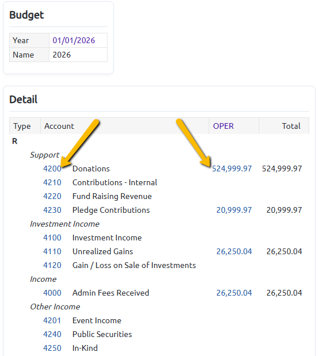Click the R type row label
The height and width of the screenshot is (356, 319).
[x=14, y=141]
